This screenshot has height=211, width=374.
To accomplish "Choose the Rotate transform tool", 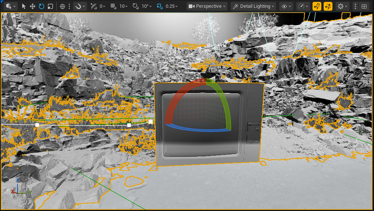I will (42, 6).
